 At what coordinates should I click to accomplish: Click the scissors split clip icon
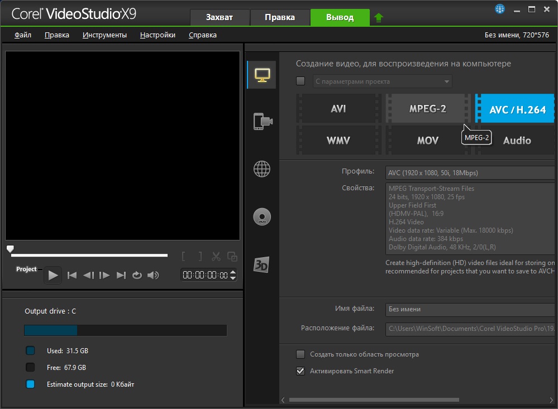point(216,257)
